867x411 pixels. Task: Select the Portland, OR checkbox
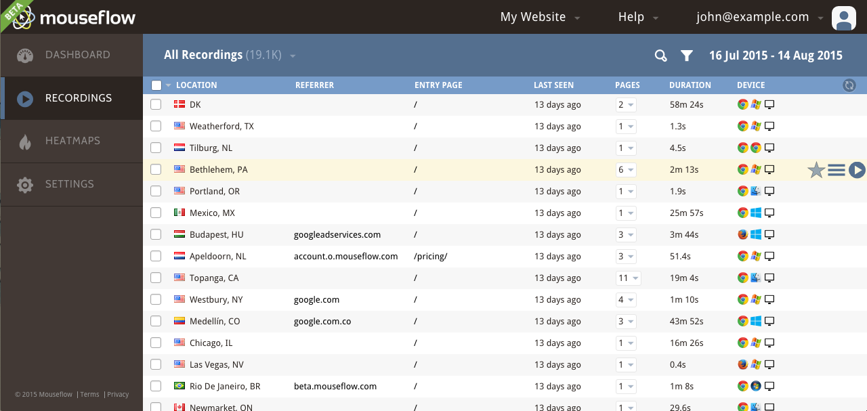(x=156, y=191)
